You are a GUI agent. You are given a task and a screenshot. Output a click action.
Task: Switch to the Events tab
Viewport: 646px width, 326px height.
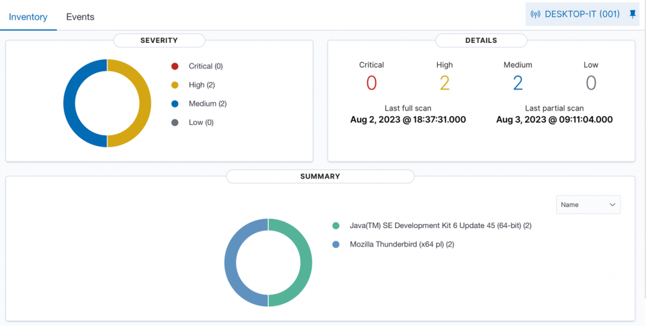80,17
